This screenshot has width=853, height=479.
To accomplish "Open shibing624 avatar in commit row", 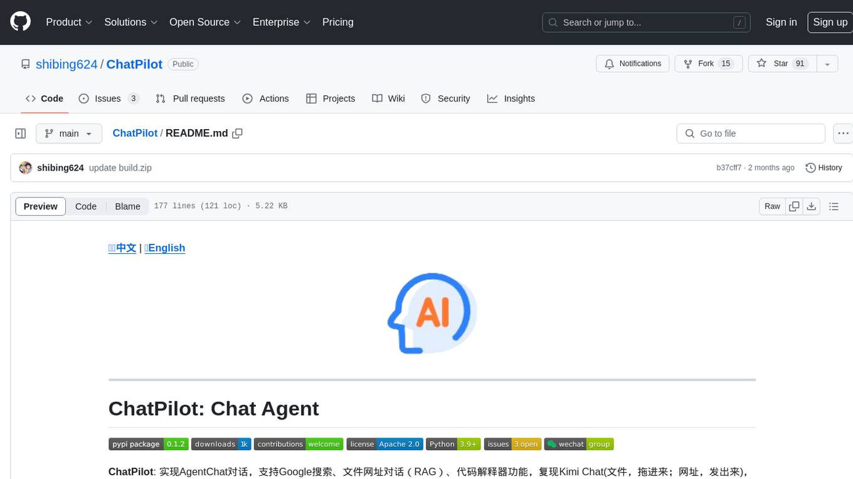I will [x=26, y=168].
